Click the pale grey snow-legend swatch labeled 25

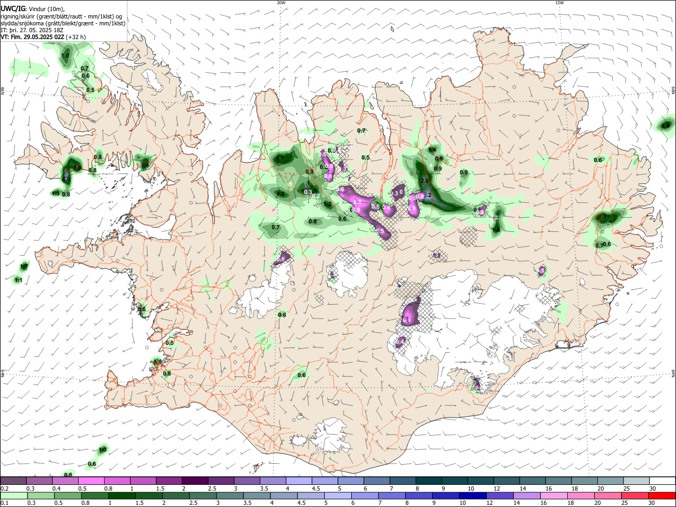(636, 481)
